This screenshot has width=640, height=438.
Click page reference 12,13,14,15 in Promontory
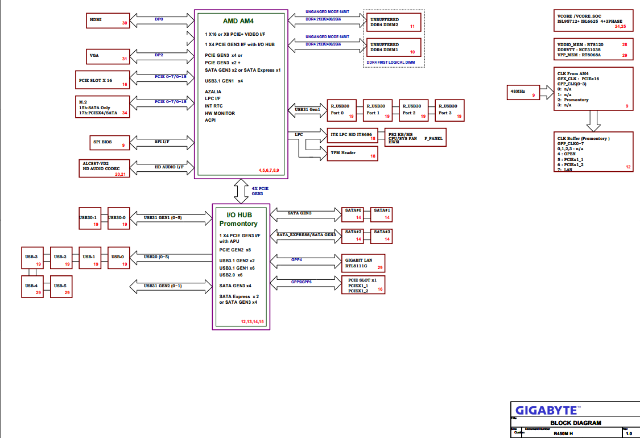[x=252, y=321]
